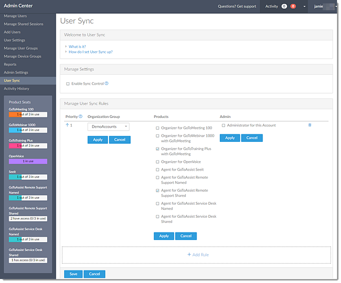This screenshot has height=283, width=341.
Task: Click the red Activity count badge
Action: click(293, 6)
